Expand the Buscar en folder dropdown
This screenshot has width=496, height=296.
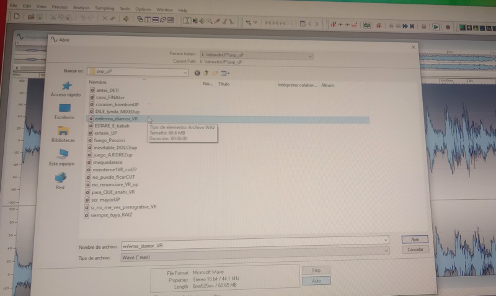point(185,73)
